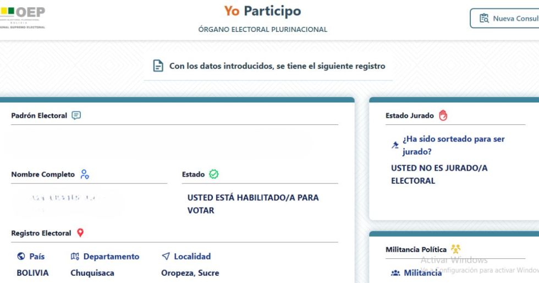Click the green verified badge next to Estado
The image size is (539, 283).
click(214, 174)
